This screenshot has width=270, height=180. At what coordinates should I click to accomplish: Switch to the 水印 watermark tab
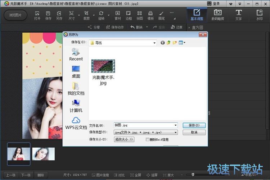(259, 15)
